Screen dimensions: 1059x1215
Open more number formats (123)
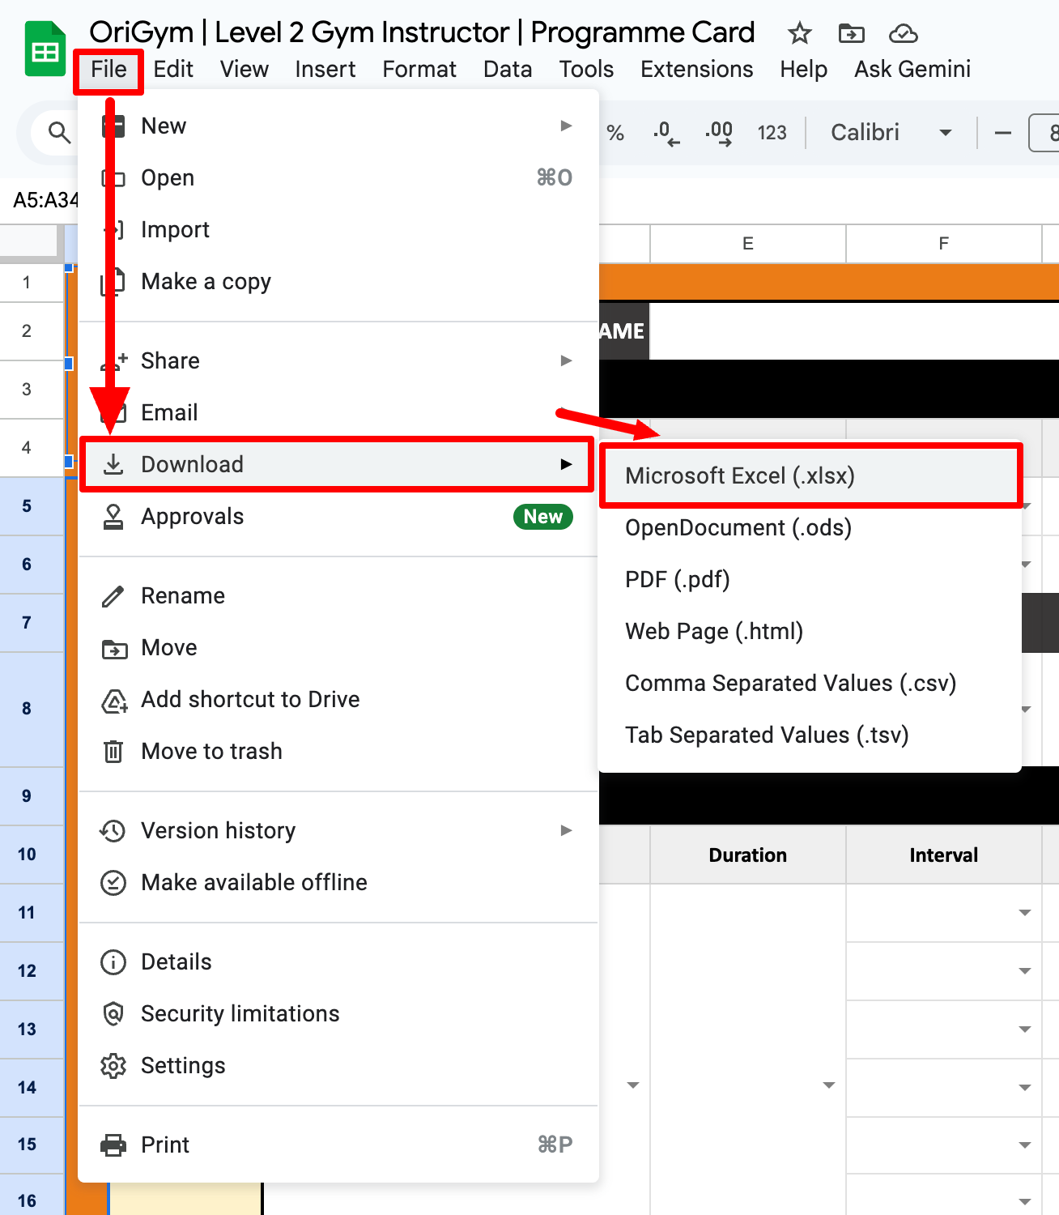(772, 133)
